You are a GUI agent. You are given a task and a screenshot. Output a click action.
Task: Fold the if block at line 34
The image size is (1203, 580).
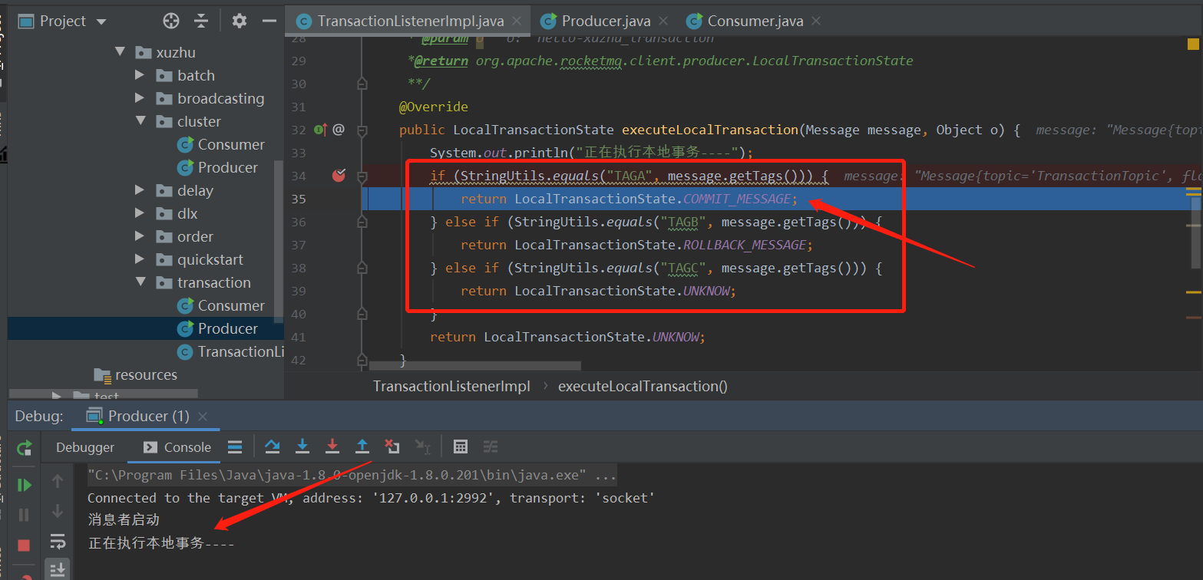pos(362,176)
